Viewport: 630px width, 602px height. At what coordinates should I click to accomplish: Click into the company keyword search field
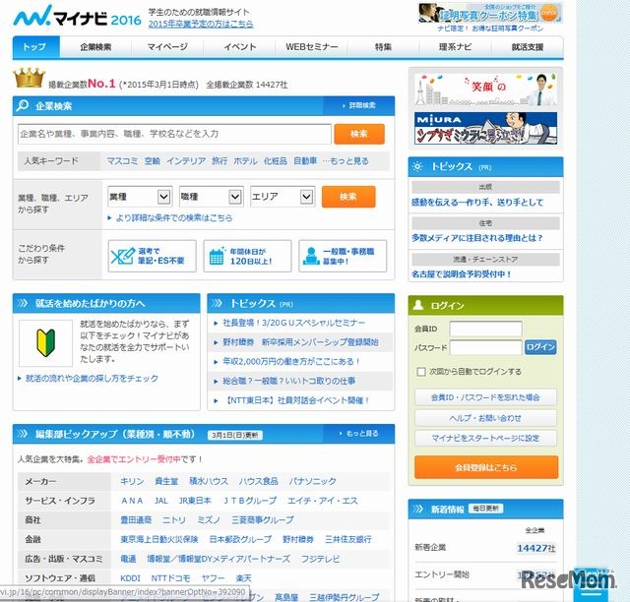[x=174, y=134]
